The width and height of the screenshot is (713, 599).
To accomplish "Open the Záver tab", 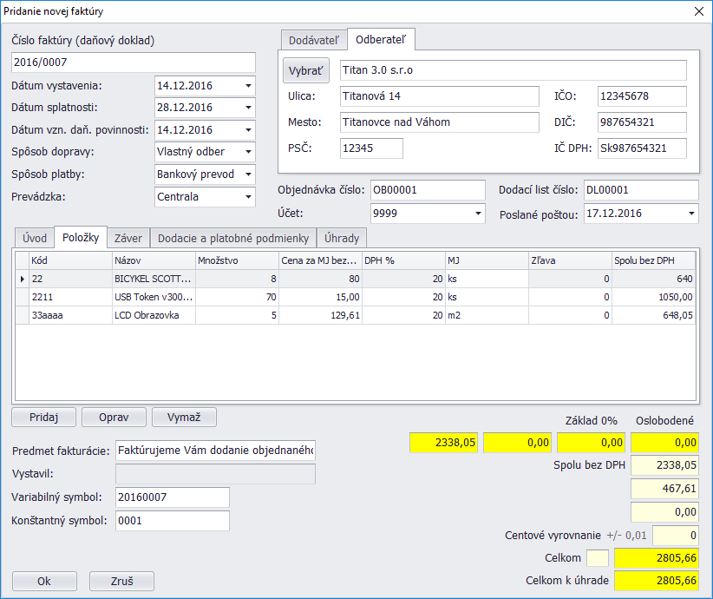I will coord(128,238).
